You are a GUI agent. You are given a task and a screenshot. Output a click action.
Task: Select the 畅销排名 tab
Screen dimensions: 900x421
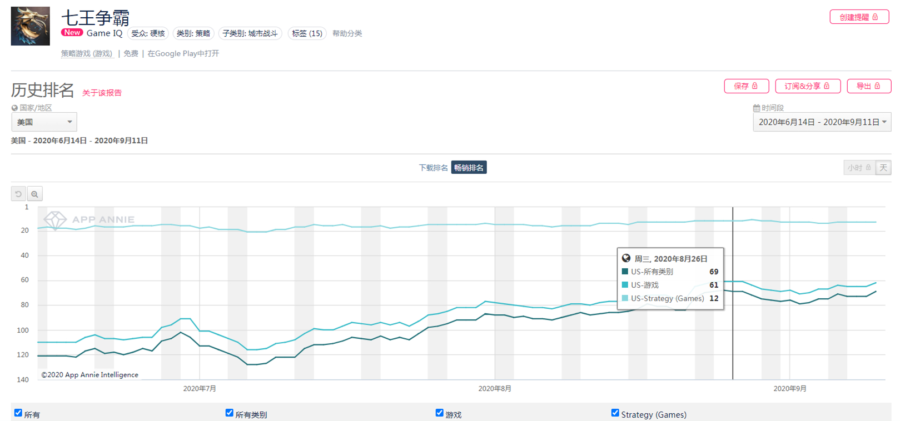click(x=469, y=168)
